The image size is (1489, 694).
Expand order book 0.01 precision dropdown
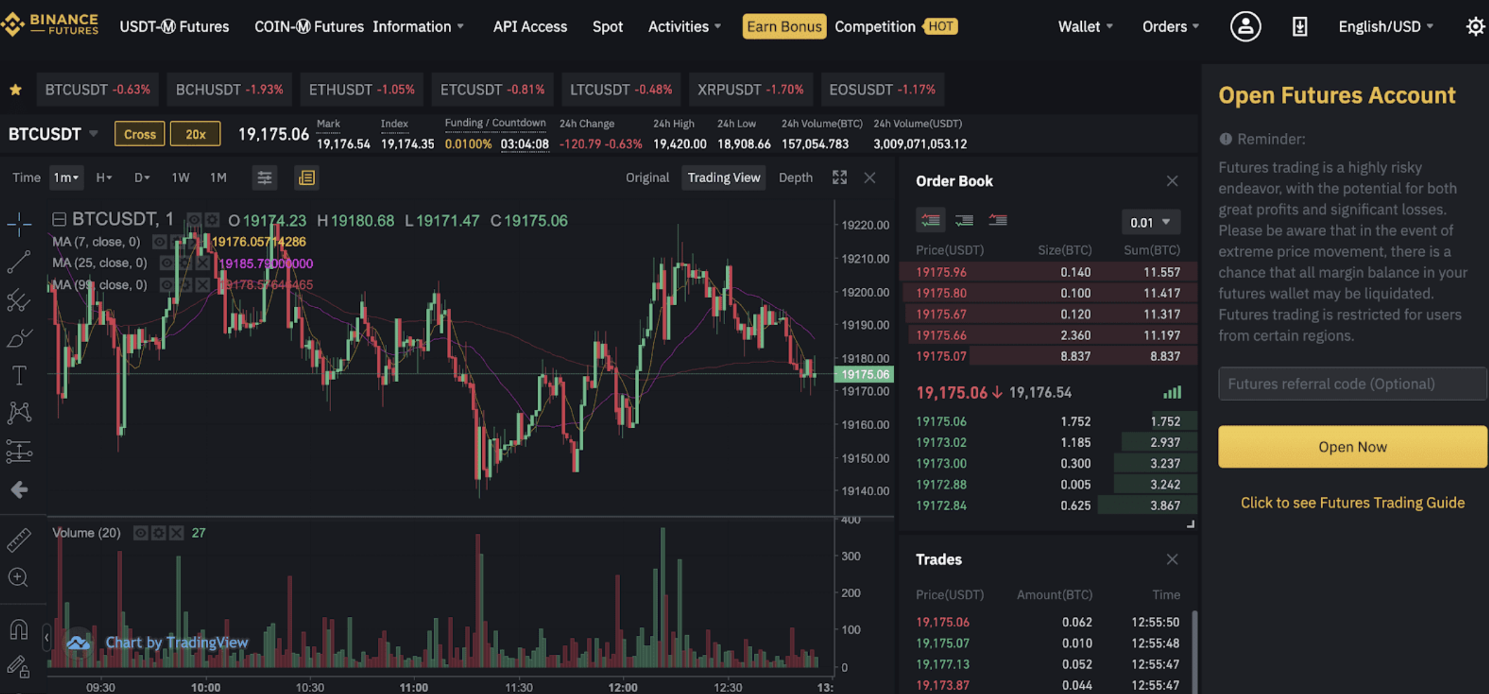point(1150,222)
